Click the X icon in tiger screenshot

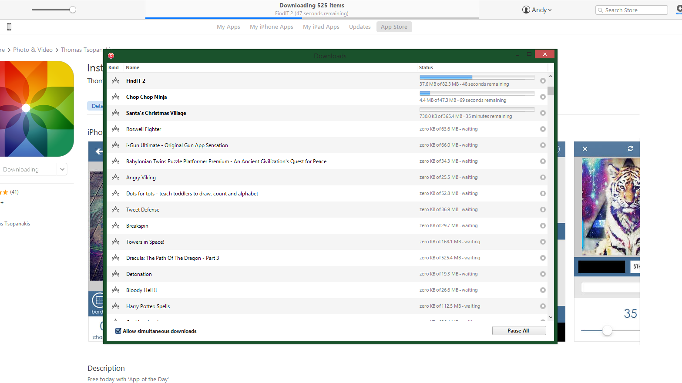point(585,149)
